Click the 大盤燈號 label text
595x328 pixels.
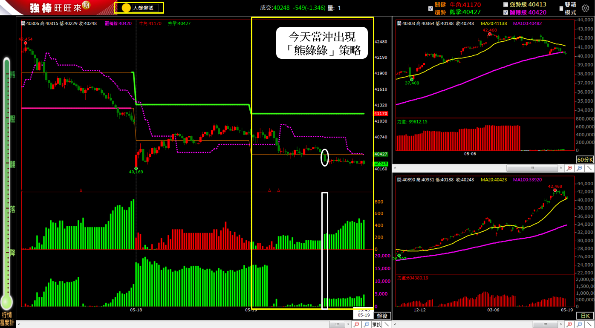(x=143, y=8)
